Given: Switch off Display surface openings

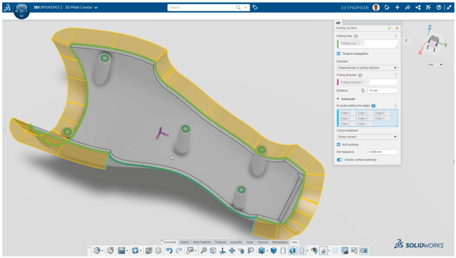Looking at the screenshot, I should pos(340,159).
